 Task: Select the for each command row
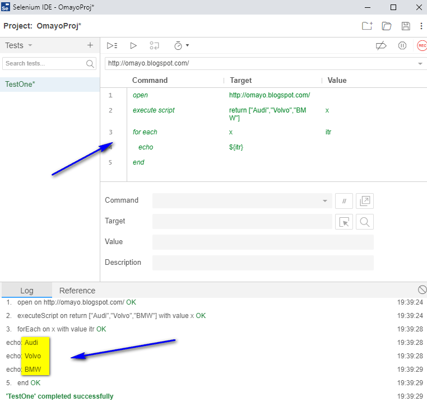point(263,132)
